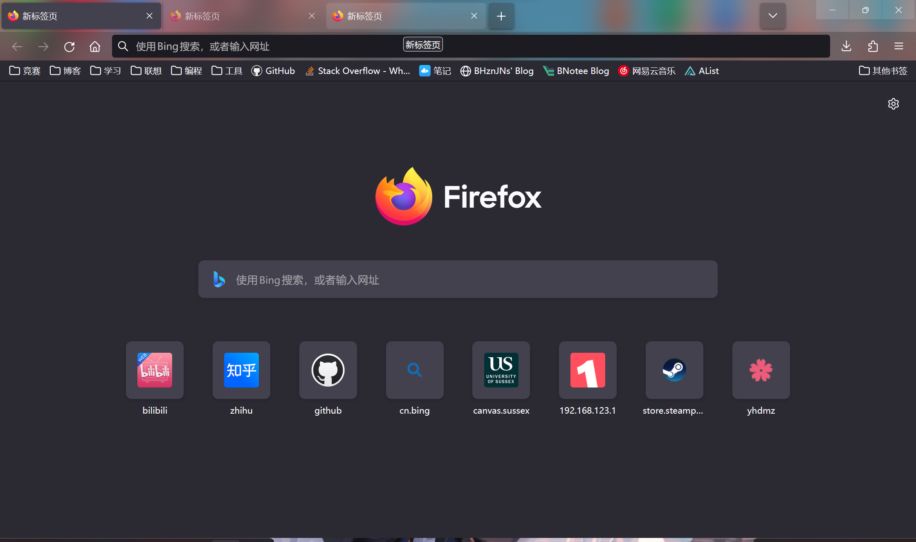916x542 pixels.
Task: Click the Firefox logo image
Action: (404, 197)
